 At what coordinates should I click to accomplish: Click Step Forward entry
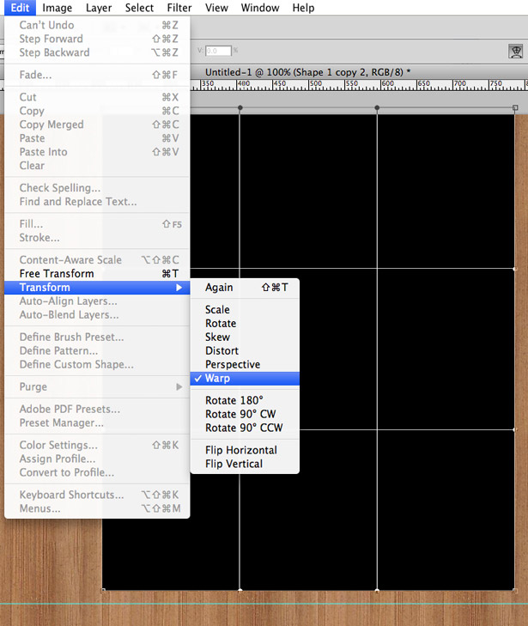coord(97,39)
